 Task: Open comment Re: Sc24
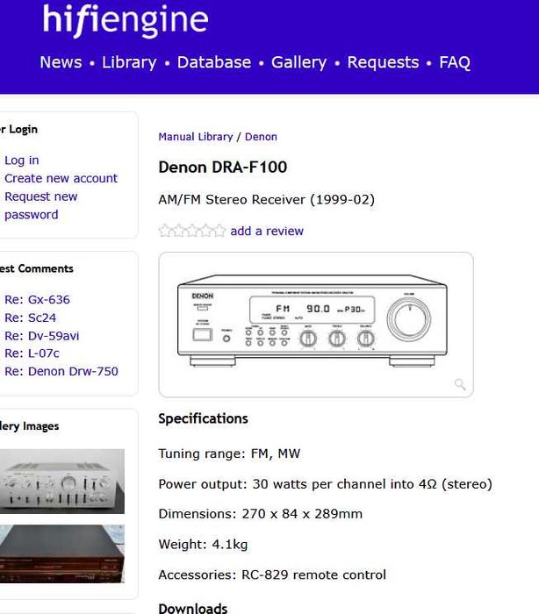coord(30,318)
